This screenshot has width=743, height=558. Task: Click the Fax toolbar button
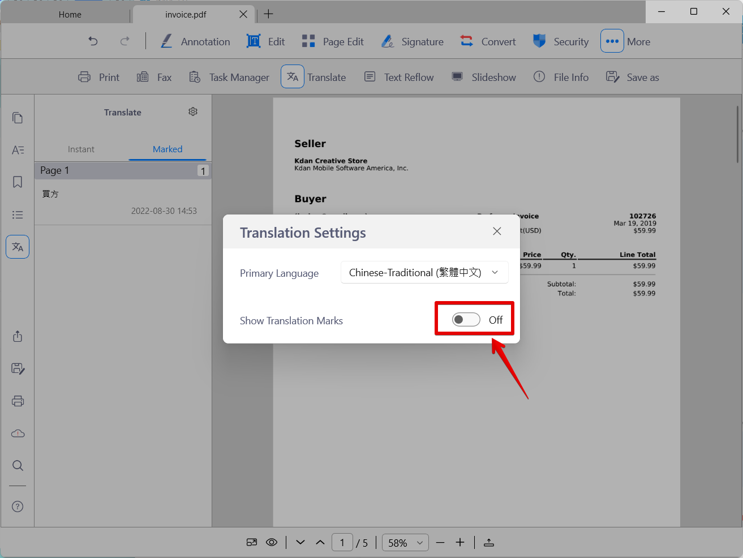(154, 77)
